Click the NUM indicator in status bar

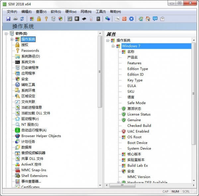(175, 191)
